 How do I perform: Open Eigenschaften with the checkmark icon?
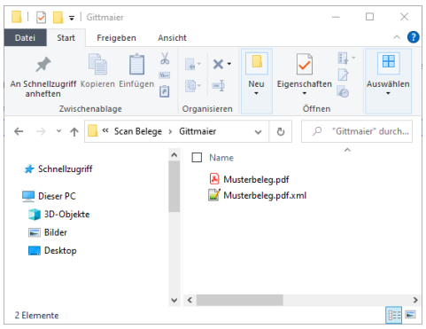click(x=305, y=64)
